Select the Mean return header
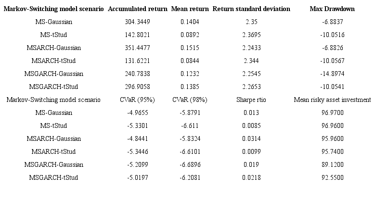Image resolution: width=375 pixels, height=213 pixels. click(190, 9)
